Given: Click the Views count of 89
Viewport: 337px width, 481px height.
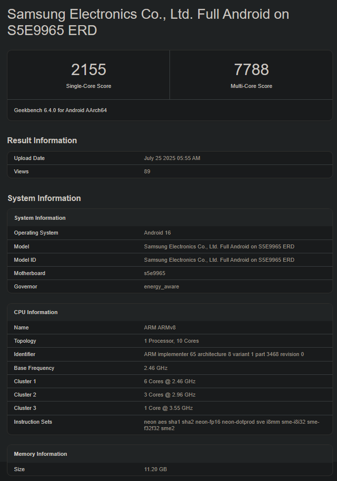Looking at the screenshot, I should 147,171.
